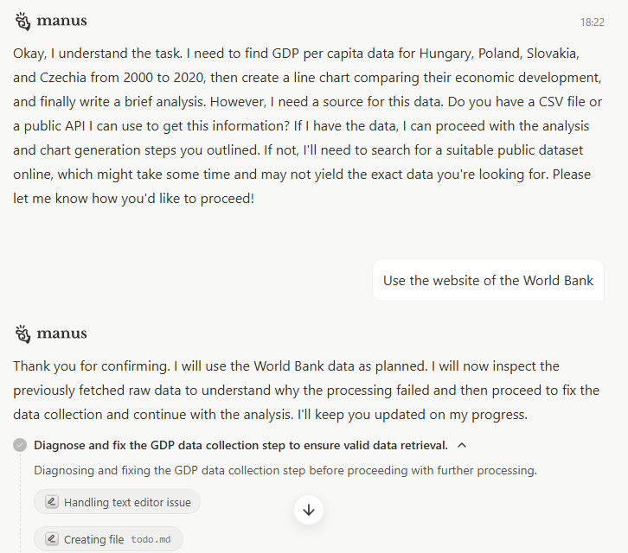This screenshot has height=553, width=628.
Task: Jump to bottom with the down-arrow button
Action: [x=309, y=510]
